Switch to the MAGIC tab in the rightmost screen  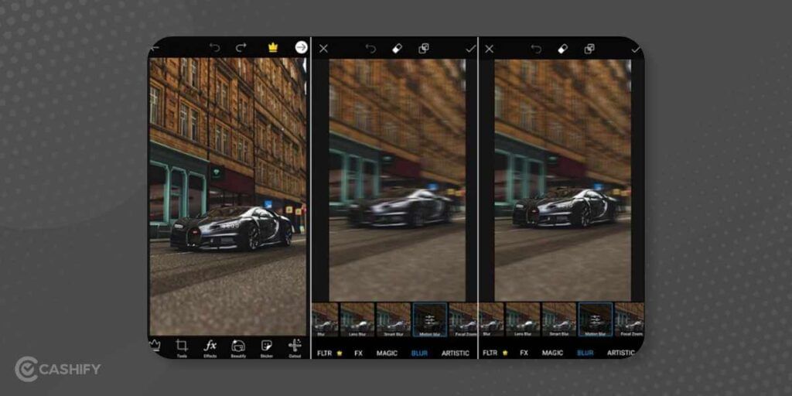pyautogui.click(x=552, y=353)
